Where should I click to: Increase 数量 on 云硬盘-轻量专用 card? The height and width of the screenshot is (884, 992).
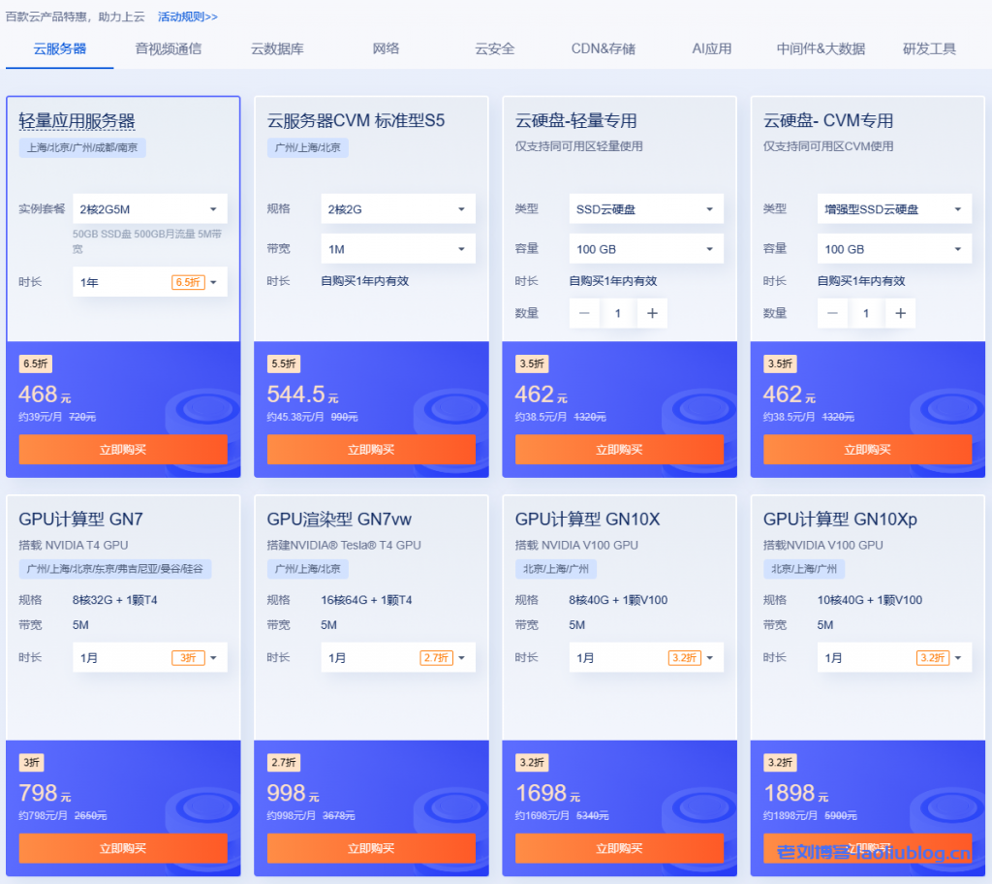(651, 313)
